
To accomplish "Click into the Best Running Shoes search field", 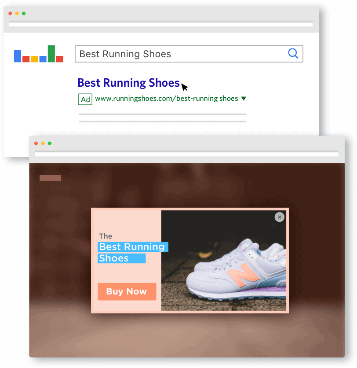I will tap(189, 54).
